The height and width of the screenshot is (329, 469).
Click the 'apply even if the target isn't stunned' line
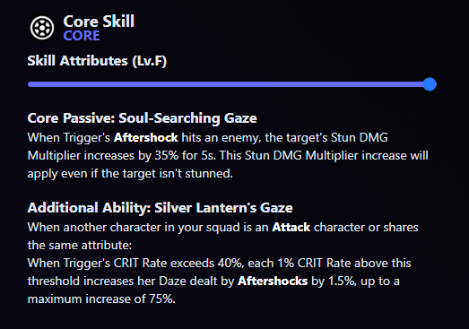coord(130,174)
